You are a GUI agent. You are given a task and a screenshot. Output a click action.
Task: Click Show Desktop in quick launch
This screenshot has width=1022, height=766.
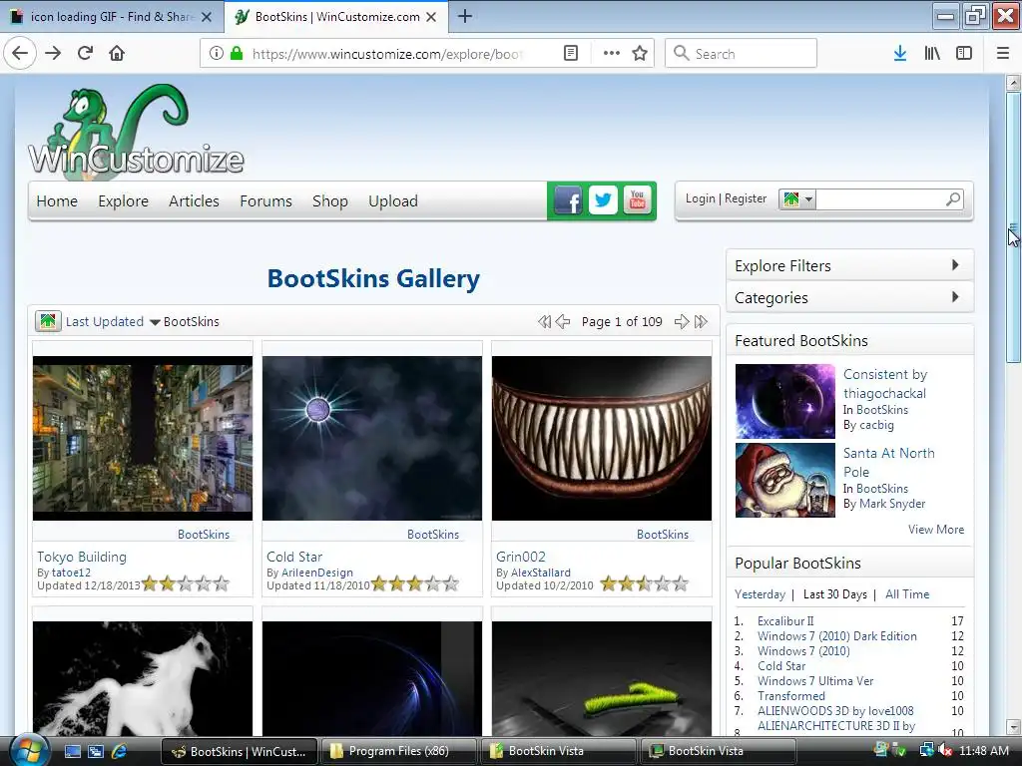tap(72, 751)
